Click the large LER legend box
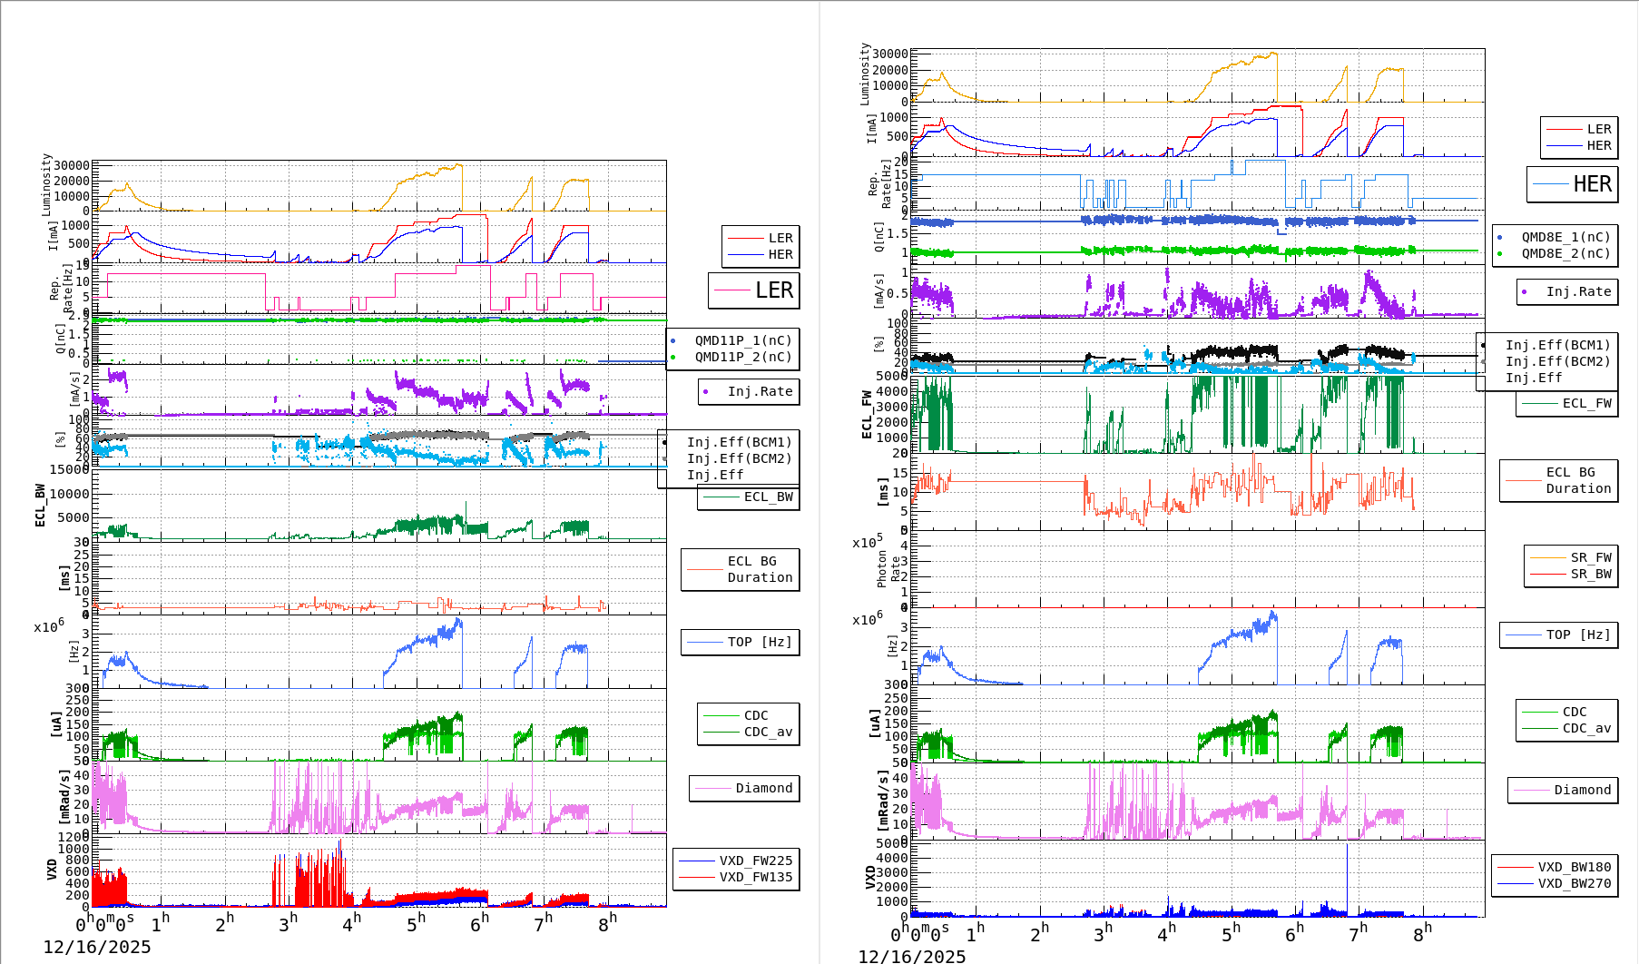This screenshot has width=1639, height=964. pos(753,290)
